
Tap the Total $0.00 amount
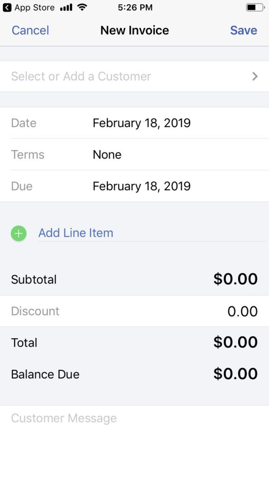(235, 342)
